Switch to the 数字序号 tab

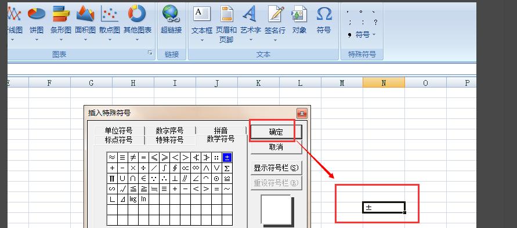pos(170,131)
